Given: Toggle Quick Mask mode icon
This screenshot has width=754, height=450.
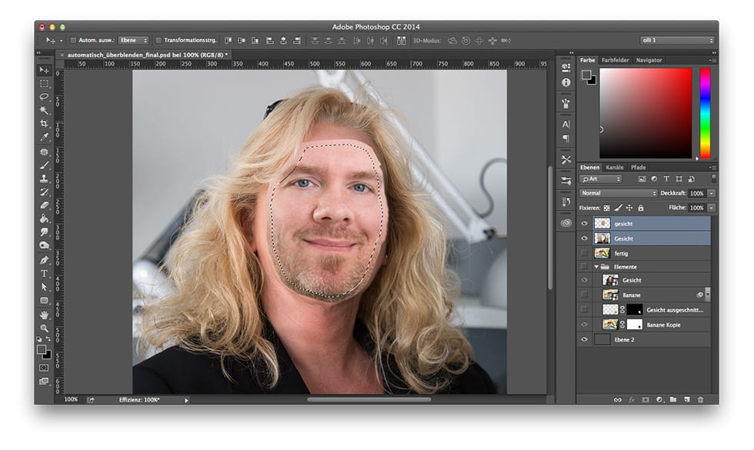Looking at the screenshot, I should tap(44, 368).
